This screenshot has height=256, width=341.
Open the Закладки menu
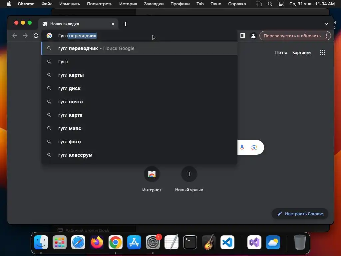pyautogui.click(x=154, y=4)
